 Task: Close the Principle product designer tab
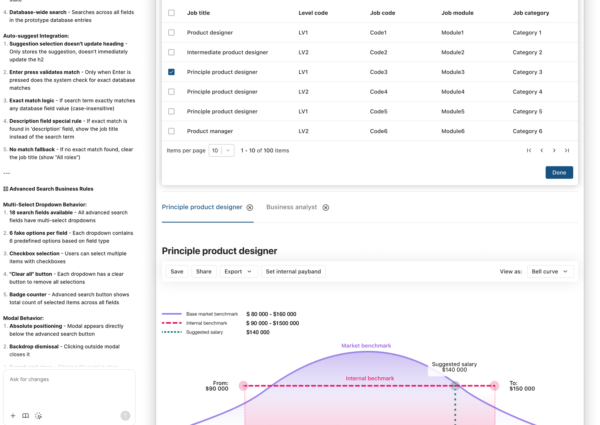[250, 207]
